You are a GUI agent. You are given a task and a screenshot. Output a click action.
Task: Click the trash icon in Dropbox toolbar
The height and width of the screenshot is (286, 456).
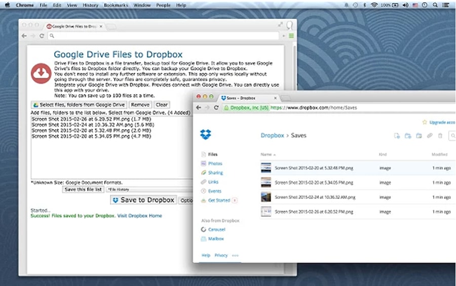coord(440,136)
